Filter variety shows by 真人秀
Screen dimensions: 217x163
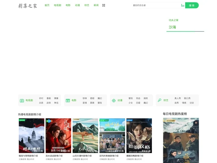(178, 98)
